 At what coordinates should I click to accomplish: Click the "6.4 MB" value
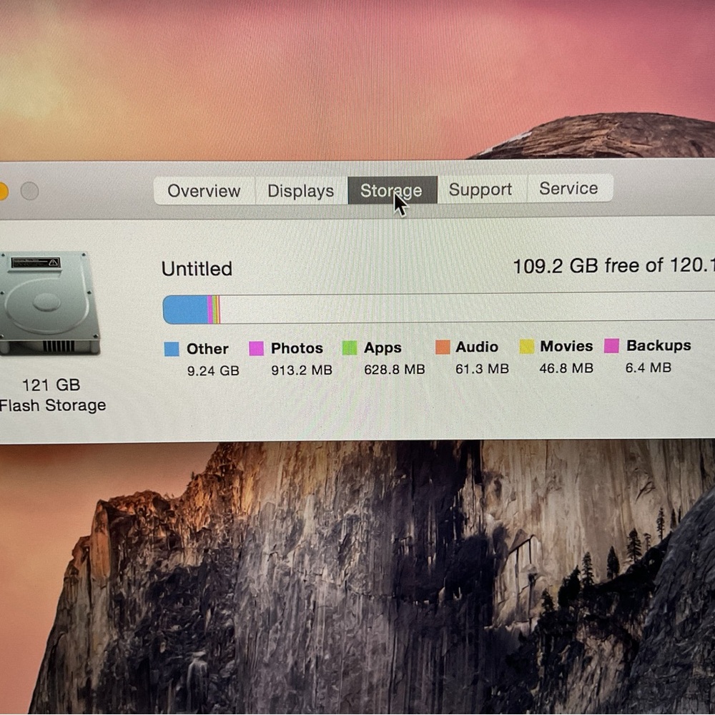click(649, 368)
